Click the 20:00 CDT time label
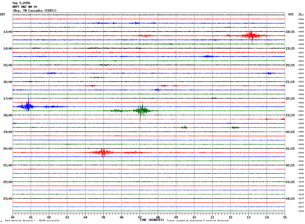Viewport: 305px width, 224px height. (8, 149)
